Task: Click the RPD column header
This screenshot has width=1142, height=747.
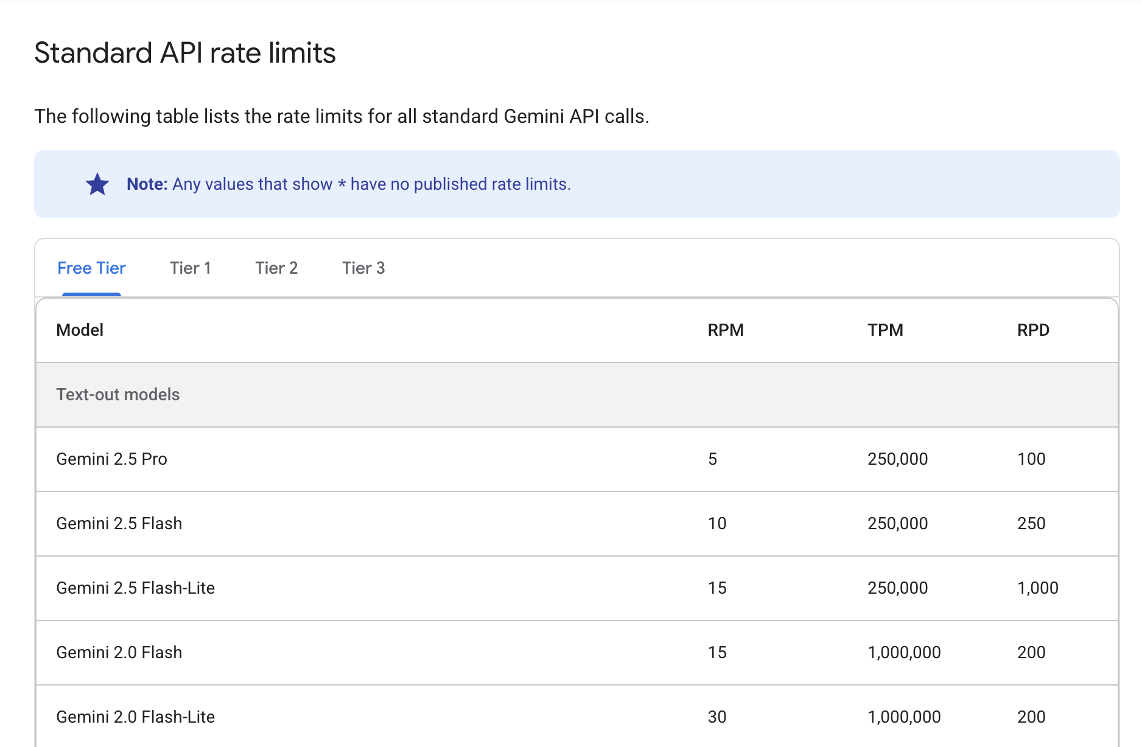Action: coord(1033,330)
